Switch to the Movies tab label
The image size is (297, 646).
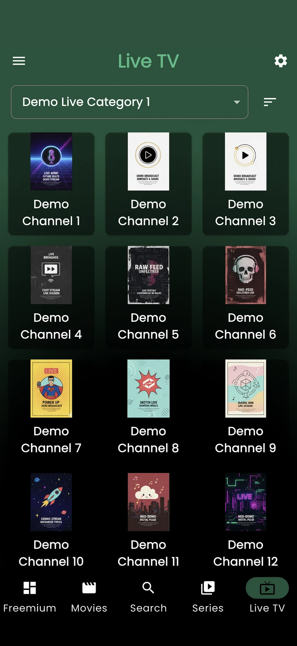coord(89,608)
